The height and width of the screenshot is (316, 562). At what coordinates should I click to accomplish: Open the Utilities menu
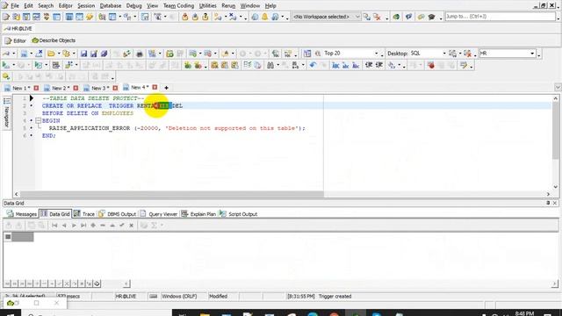point(207,6)
